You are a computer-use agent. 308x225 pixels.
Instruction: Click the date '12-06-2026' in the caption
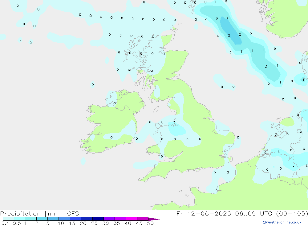(209, 213)
